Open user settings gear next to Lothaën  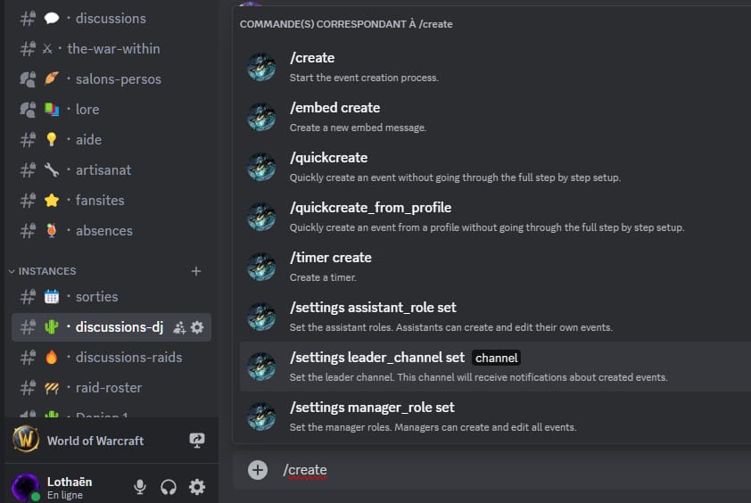point(197,487)
